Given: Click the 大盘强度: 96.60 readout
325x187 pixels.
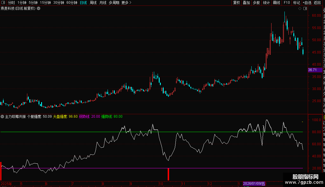Looking at the screenshot, I should click(65, 117).
